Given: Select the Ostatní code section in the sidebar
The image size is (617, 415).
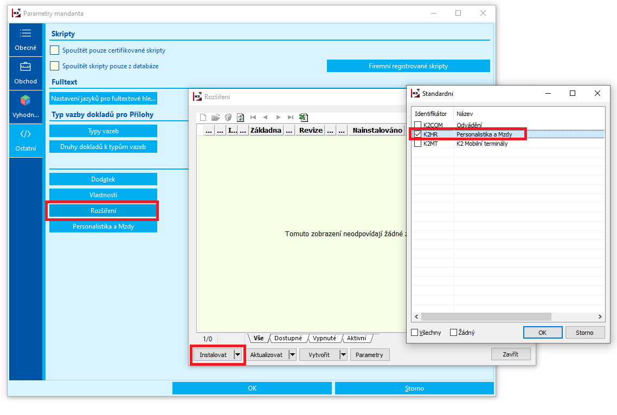Looking at the screenshot, I should (x=25, y=141).
